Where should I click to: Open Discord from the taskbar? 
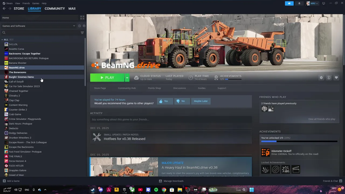tap(101, 190)
